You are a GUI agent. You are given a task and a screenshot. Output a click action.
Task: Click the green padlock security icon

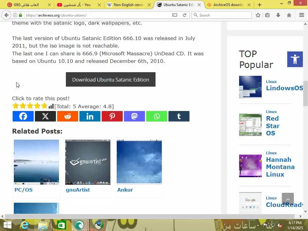click(20, 15)
